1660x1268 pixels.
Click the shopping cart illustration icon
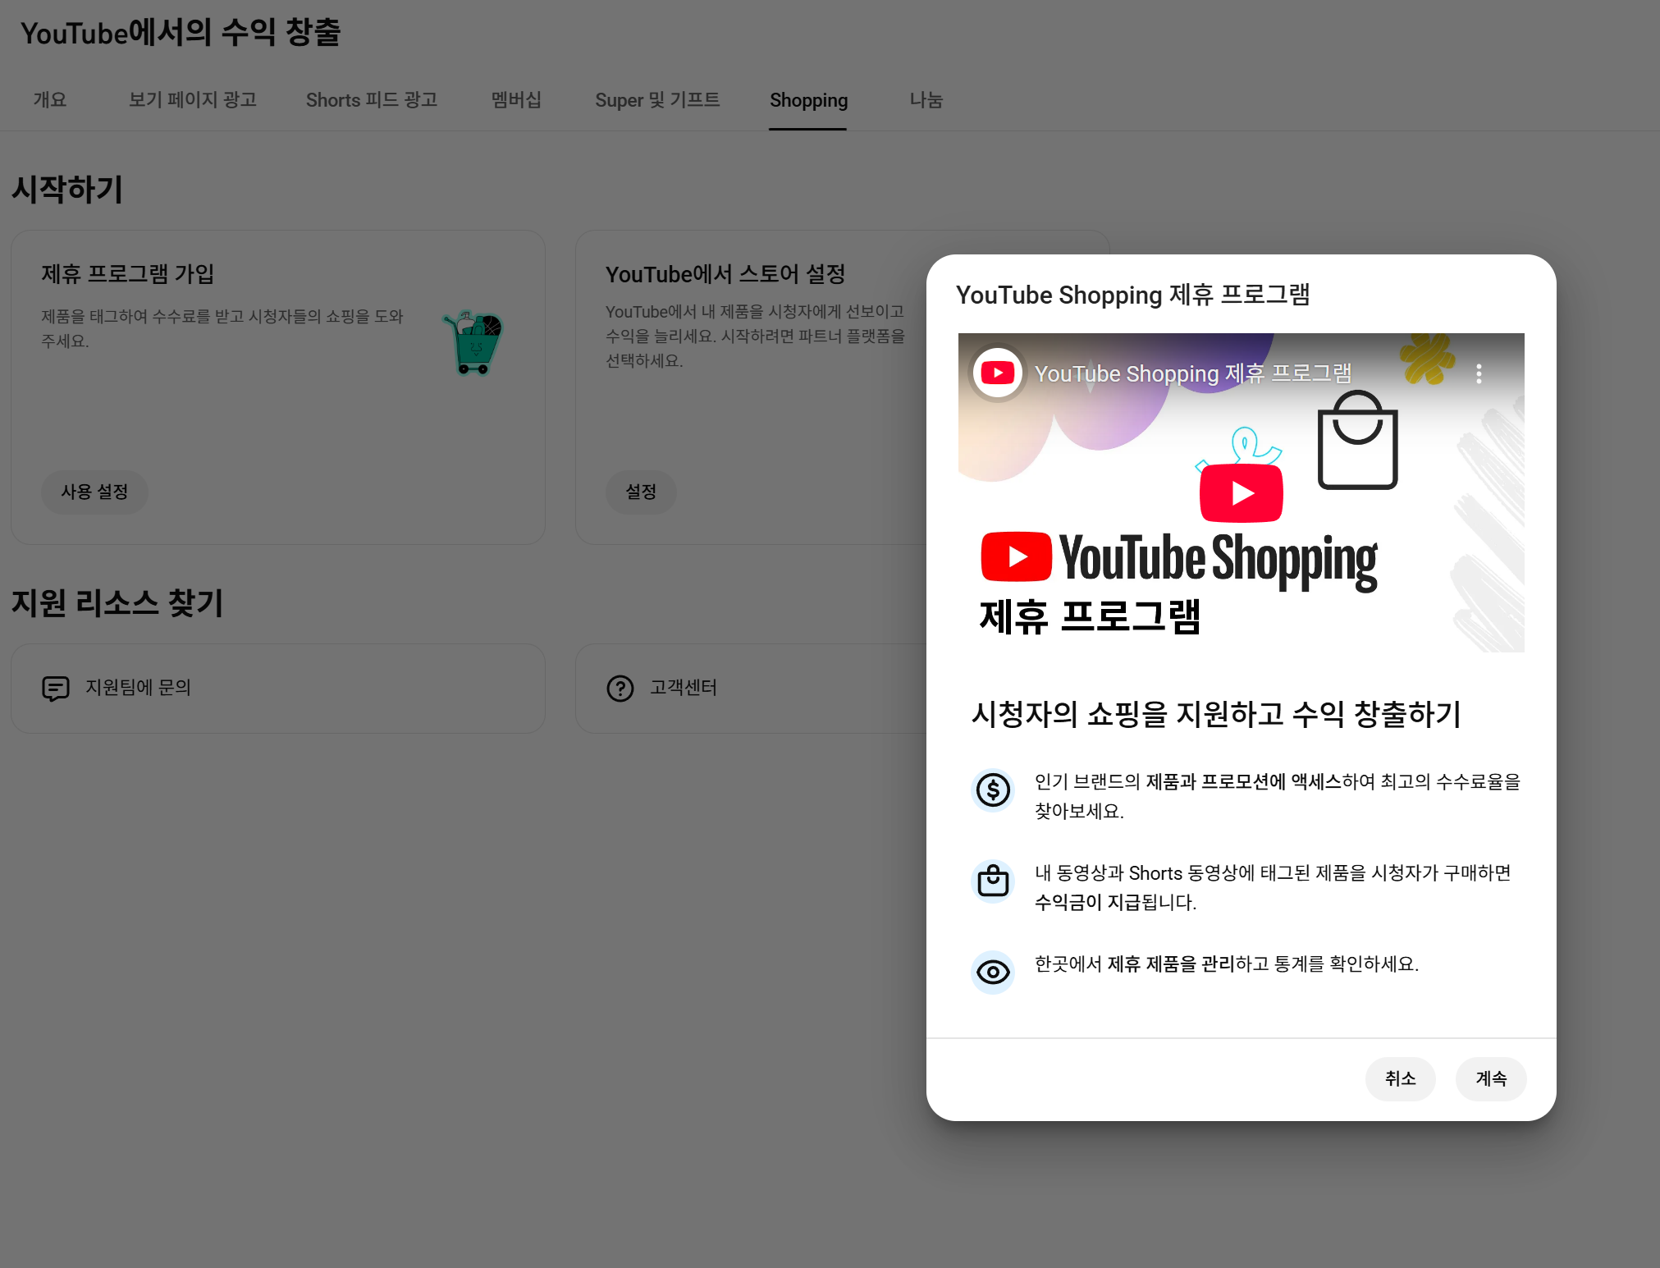(473, 343)
